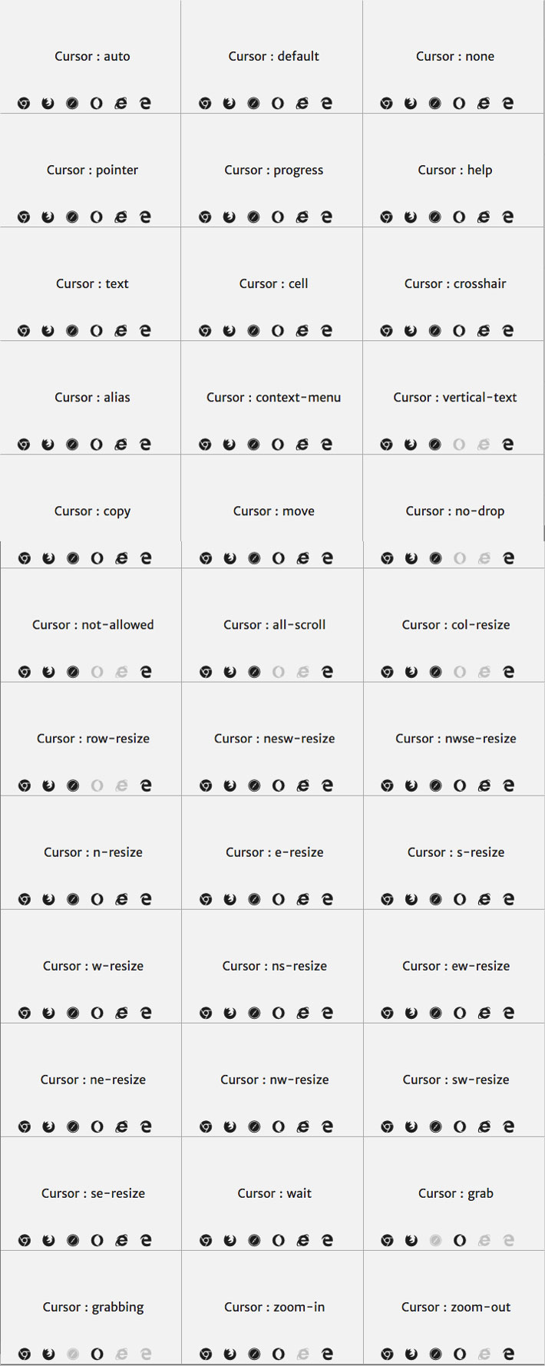Select the "Cursor : copy" cell label
Viewport: 545px width, 1366px height.
[92, 511]
